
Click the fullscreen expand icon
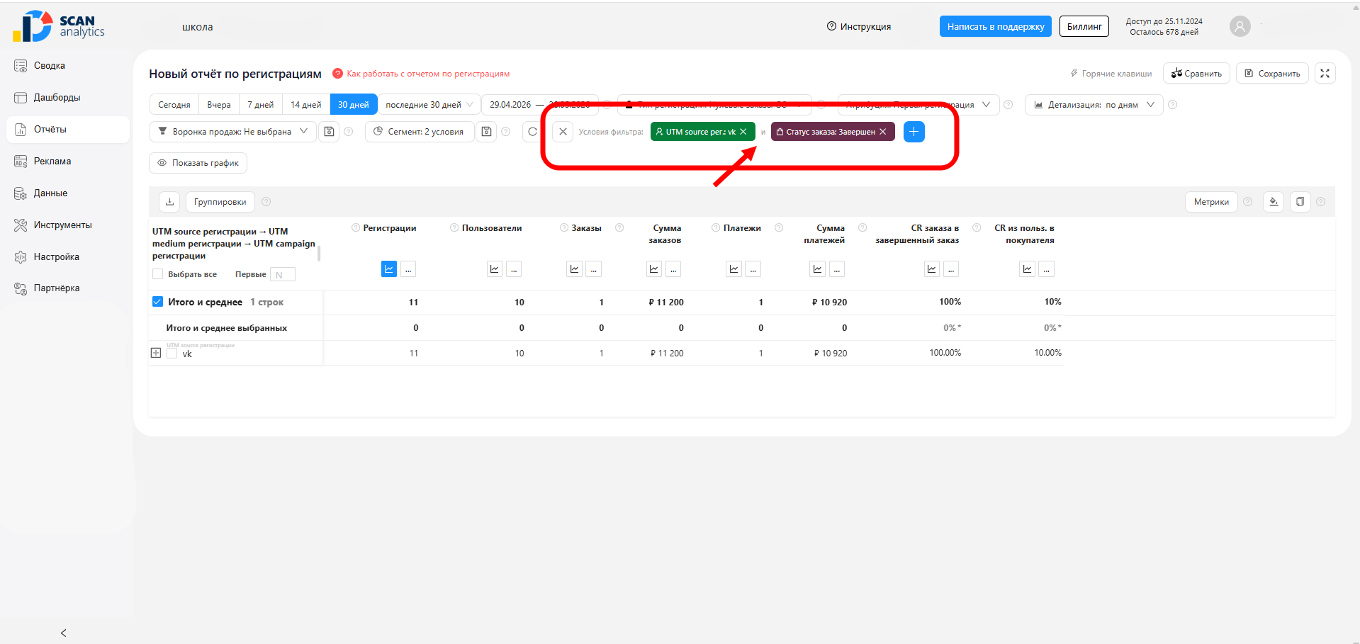(x=1325, y=74)
